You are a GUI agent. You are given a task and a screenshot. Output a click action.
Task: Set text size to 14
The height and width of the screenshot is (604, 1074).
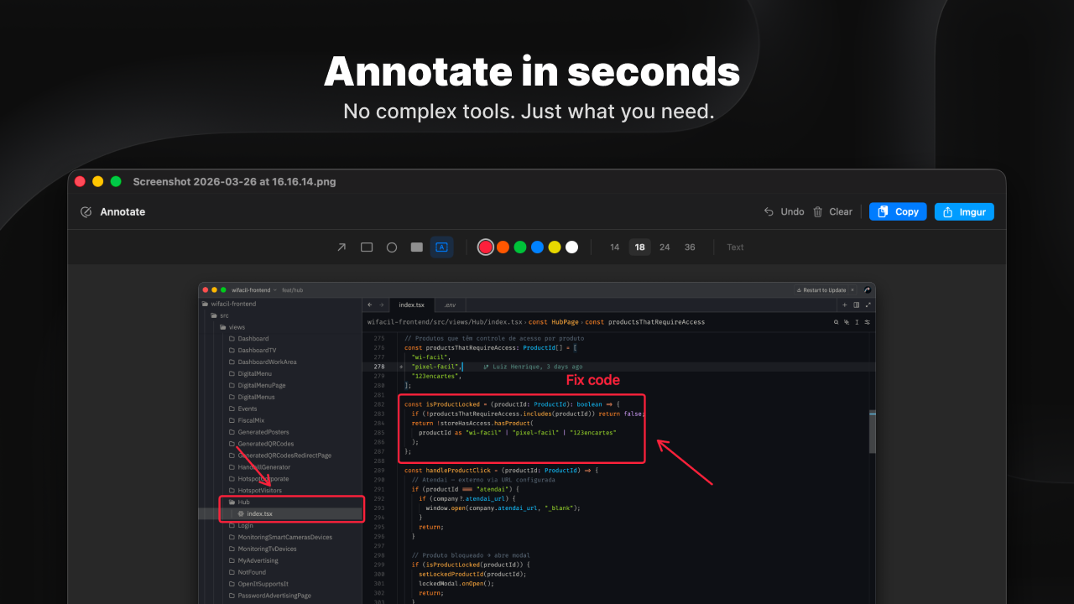click(x=615, y=247)
